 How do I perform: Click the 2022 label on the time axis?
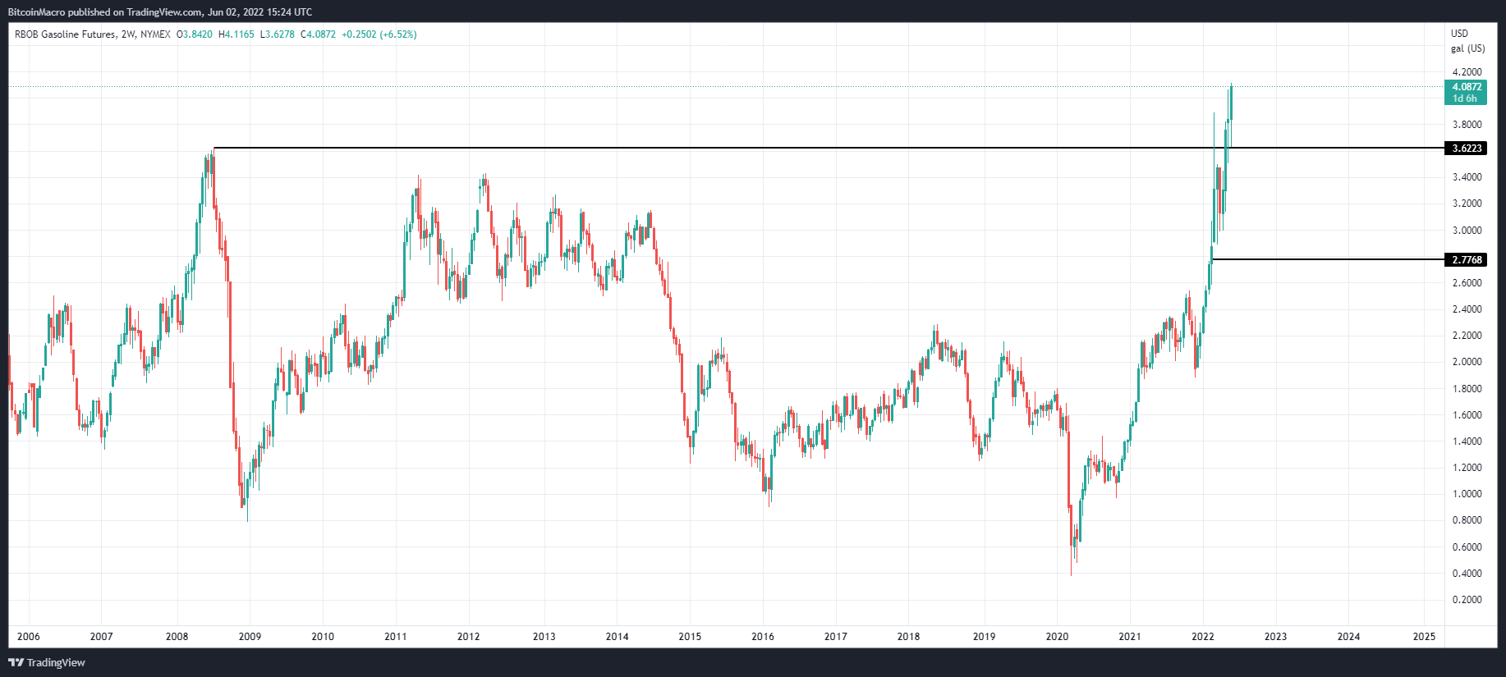1203,637
